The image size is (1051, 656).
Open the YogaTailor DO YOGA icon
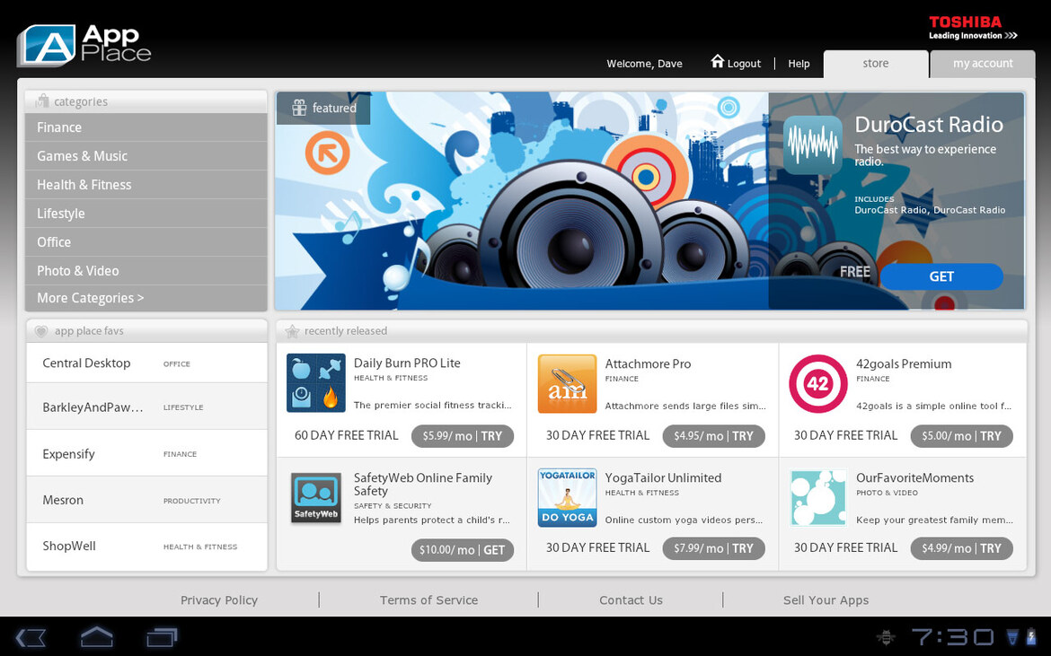point(567,497)
